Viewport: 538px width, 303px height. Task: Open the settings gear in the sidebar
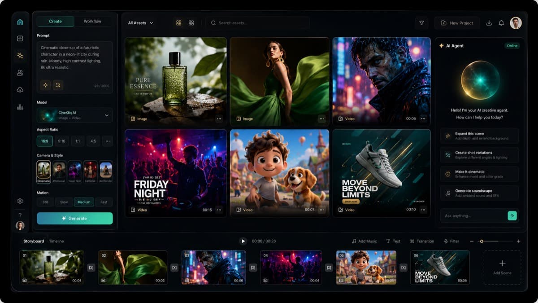tap(20, 201)
